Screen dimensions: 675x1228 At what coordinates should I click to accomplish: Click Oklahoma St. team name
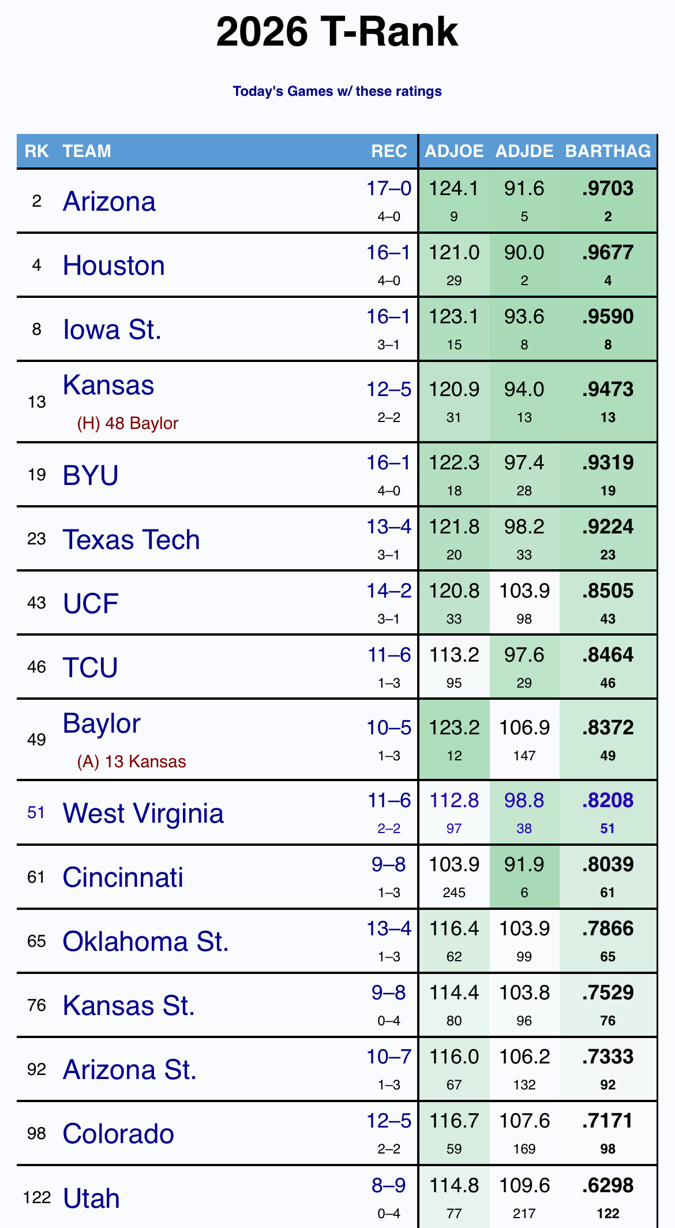click(x=145, y=941)
